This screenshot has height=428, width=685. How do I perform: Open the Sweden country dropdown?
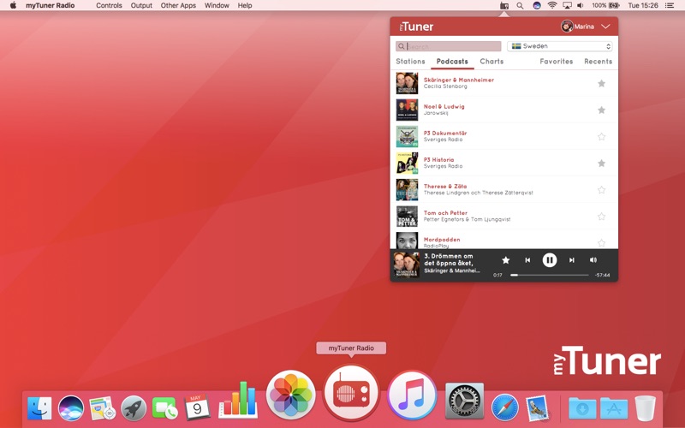pyautogui.click(x=560, y=46)
